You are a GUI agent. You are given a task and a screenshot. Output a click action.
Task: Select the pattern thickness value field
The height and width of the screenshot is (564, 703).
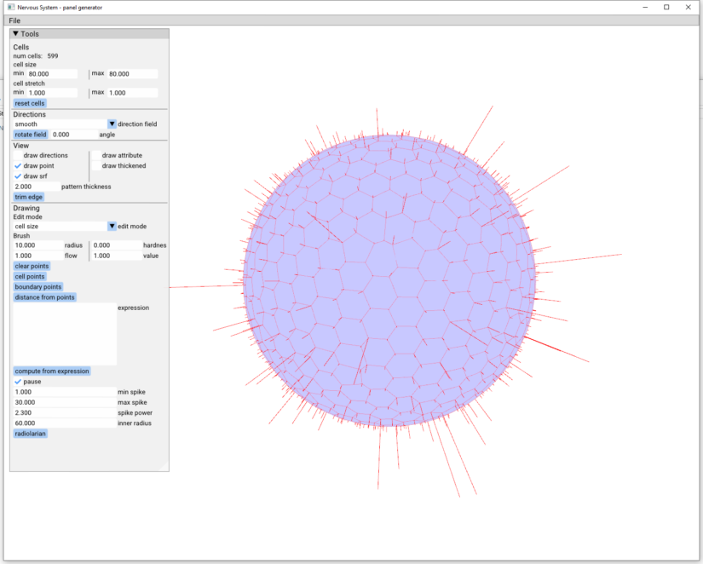[36, 187]
